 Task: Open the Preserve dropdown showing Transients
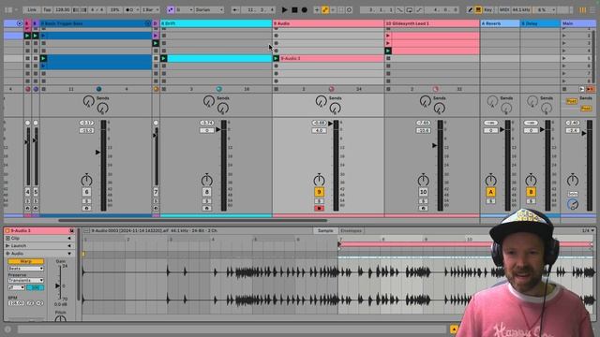[25, 281]
